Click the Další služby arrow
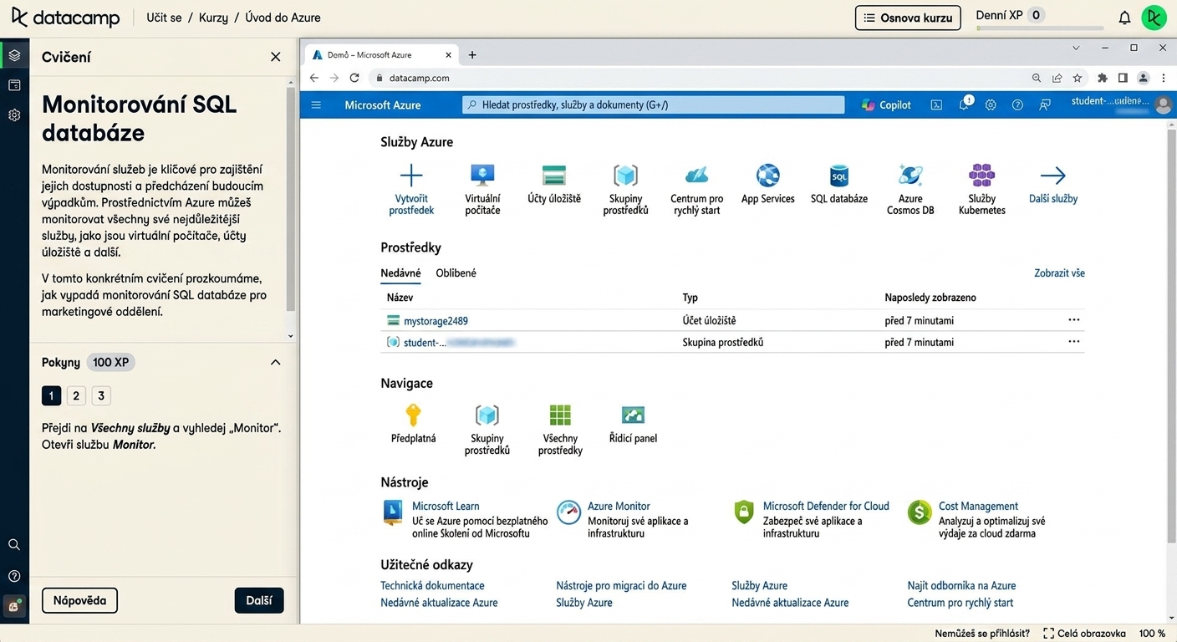 coord(1053,176)
